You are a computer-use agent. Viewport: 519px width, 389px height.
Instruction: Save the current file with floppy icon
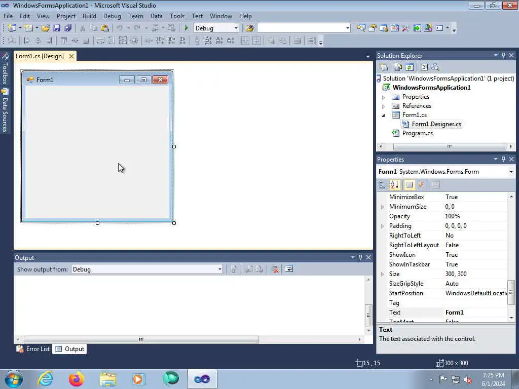(57, 28)
